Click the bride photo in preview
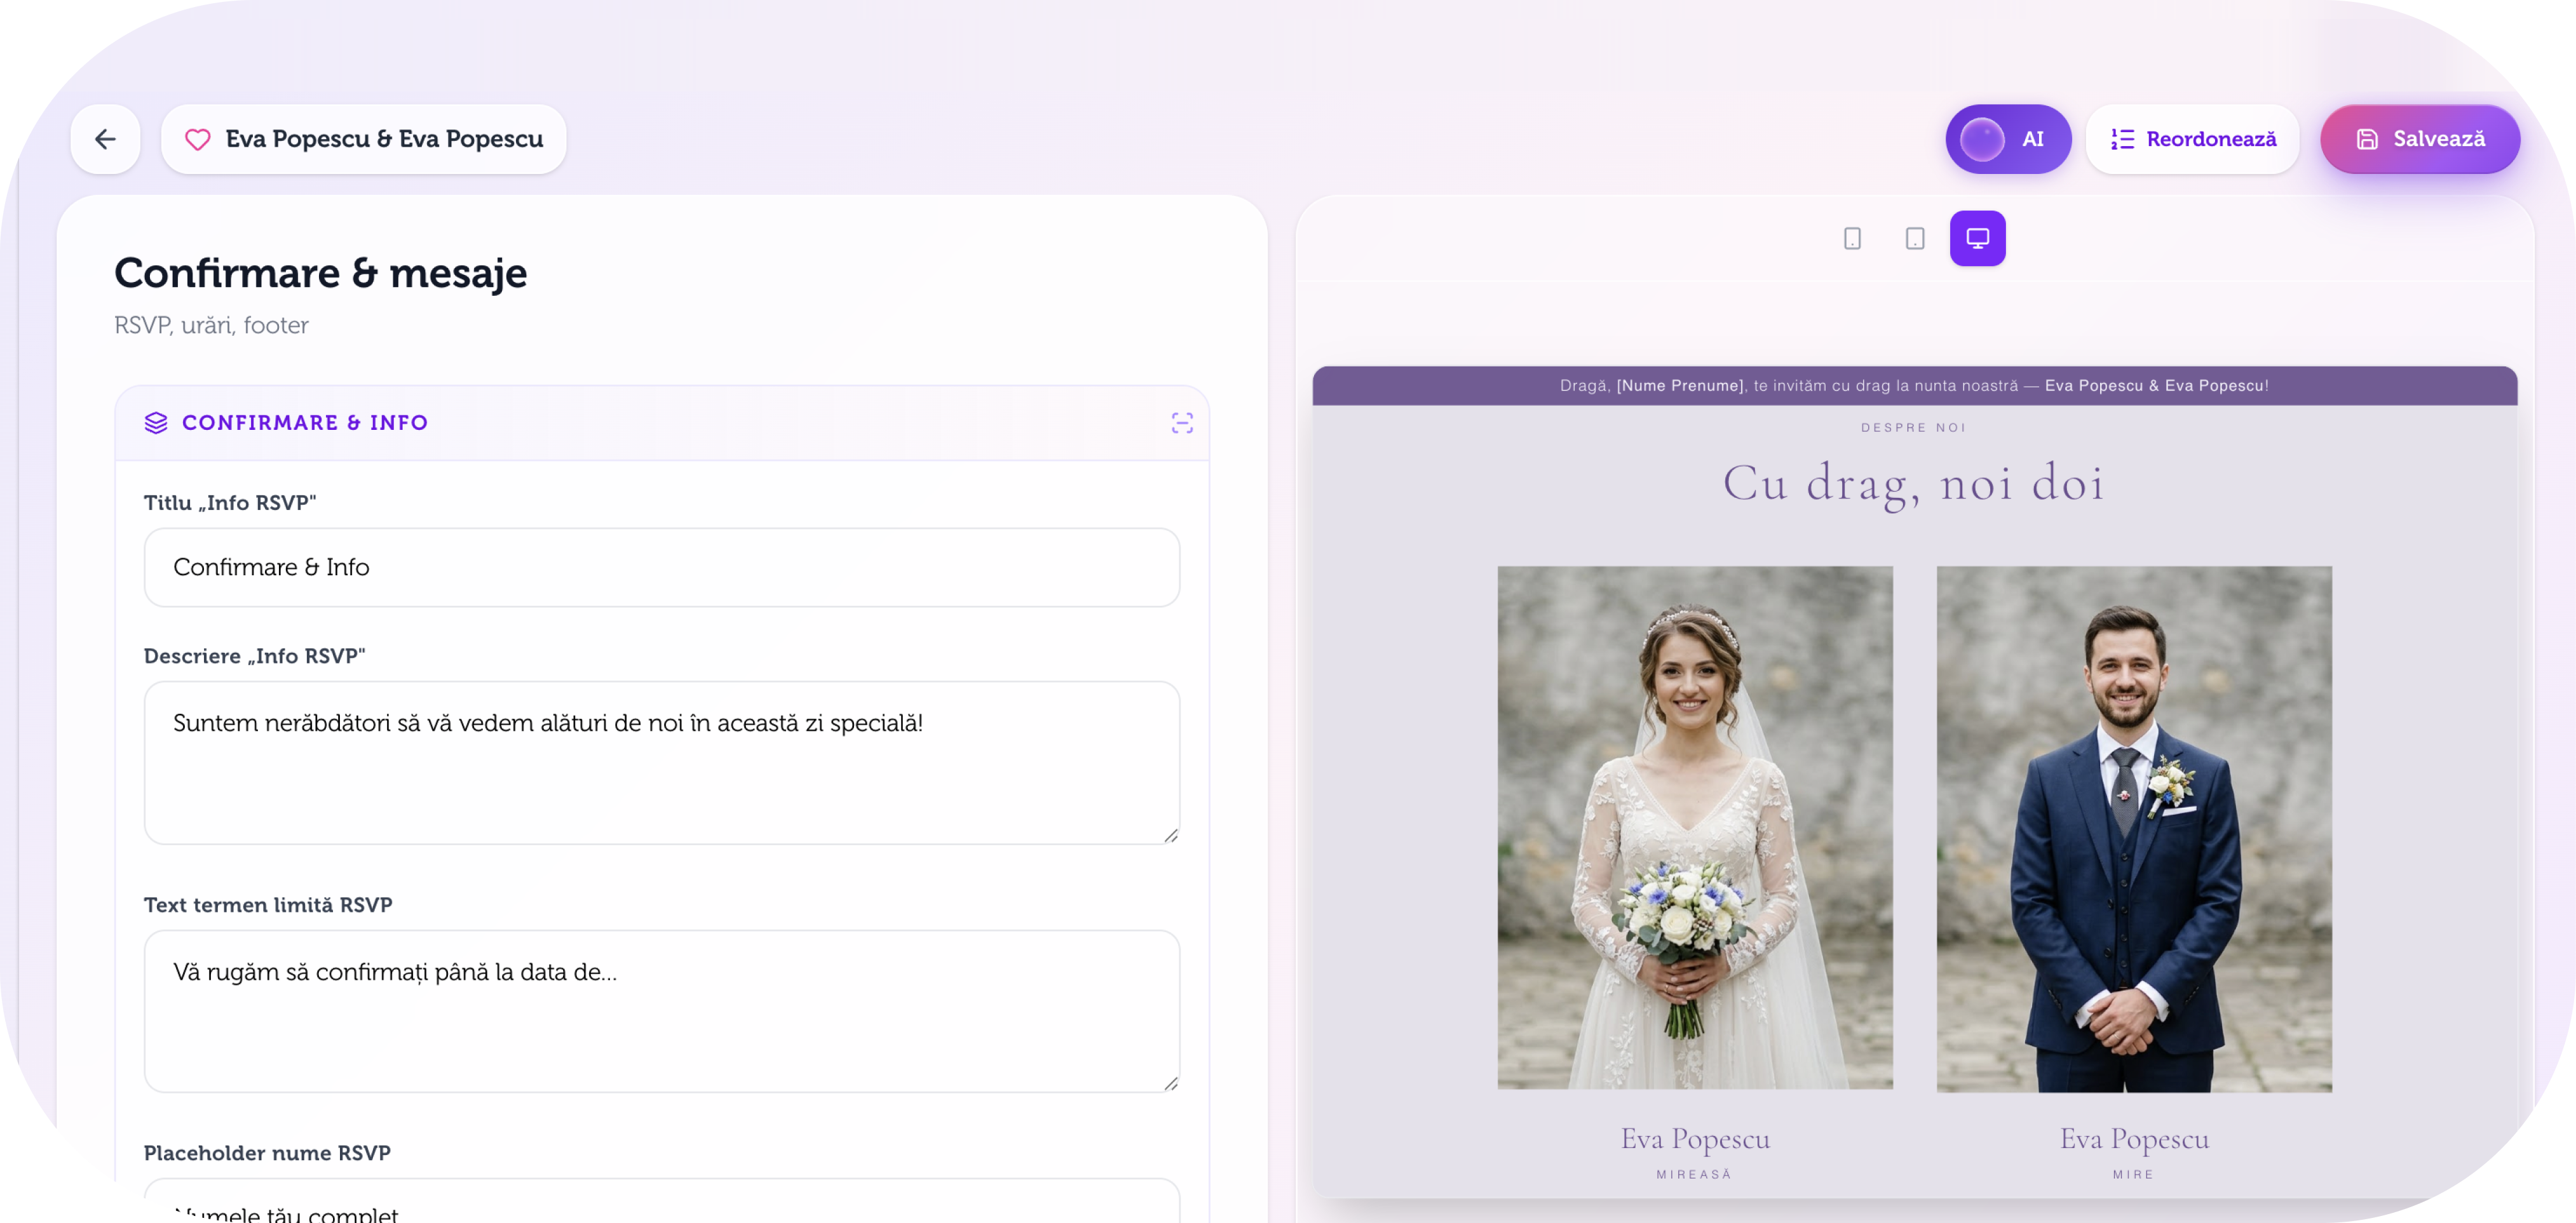The height and width of the screenshot is (1223, 2576). click(1695, 828)
